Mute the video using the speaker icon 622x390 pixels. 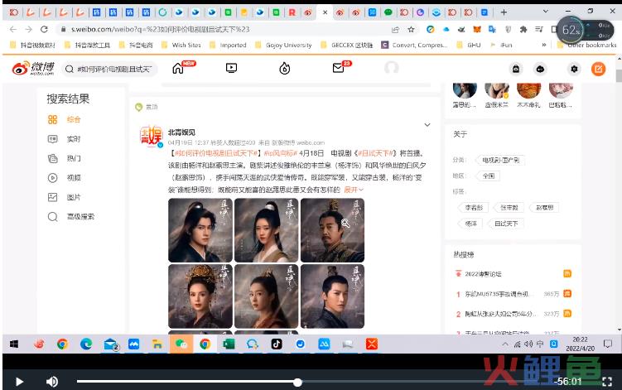pos(52,382)
